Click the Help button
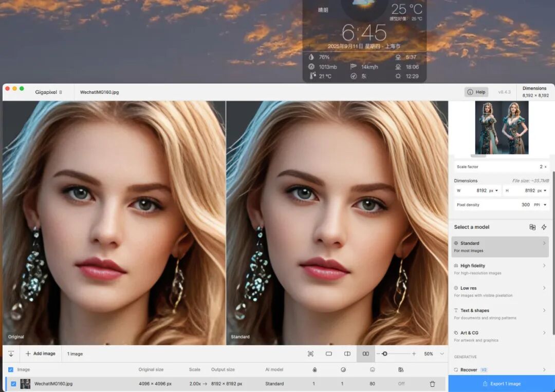This screenshot has height=392, width=555. coord(476,92)
